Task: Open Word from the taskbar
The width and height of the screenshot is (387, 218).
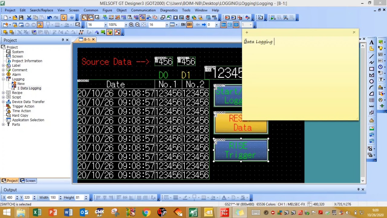Action: pyautogui.click(x=68, y=213)
